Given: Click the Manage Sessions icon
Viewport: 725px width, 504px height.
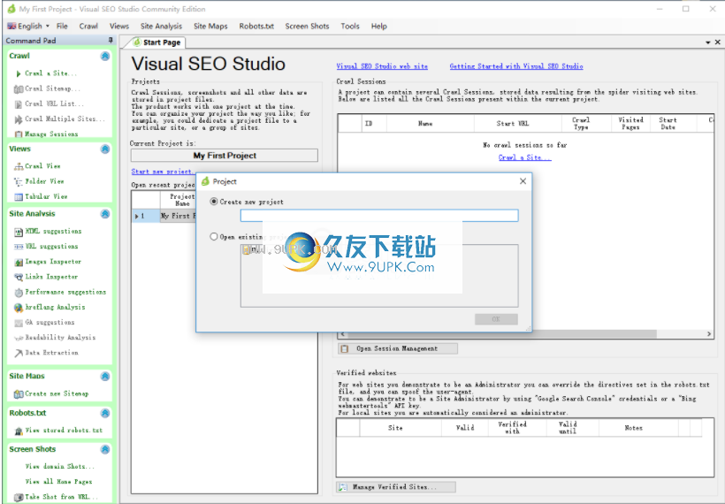Looking at the screenshot, I should tap(19, 134).
